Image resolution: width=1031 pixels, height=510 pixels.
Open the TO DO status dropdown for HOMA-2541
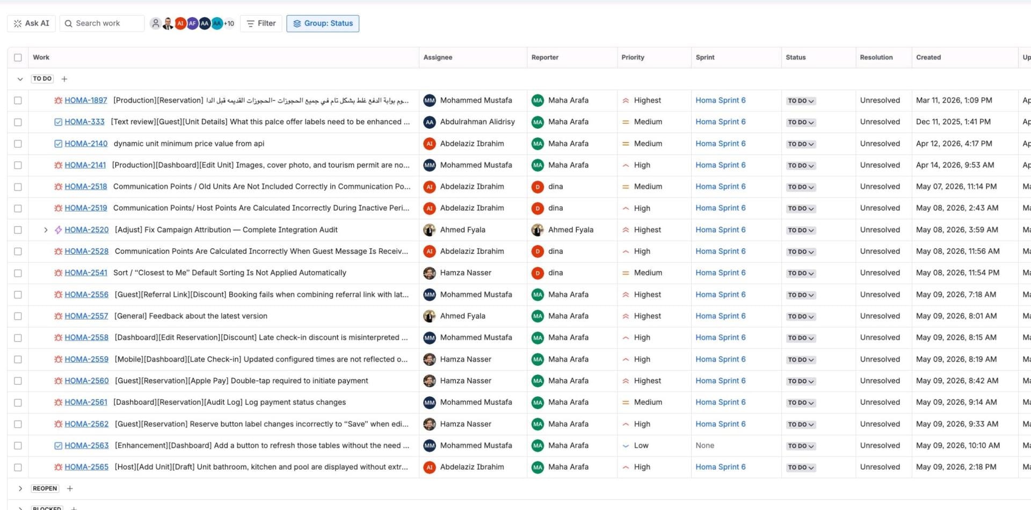[x=801, y=273]
